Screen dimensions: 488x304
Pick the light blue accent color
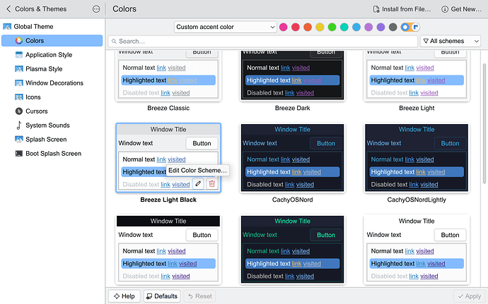point(356,27)
